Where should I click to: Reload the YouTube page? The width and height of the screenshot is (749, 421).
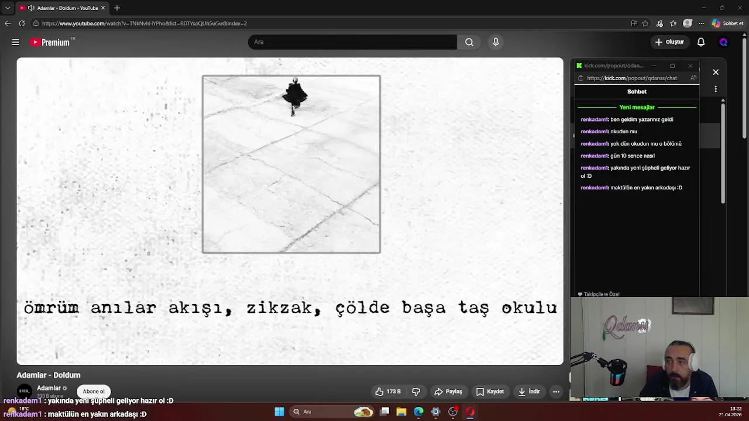coord(22,23)
